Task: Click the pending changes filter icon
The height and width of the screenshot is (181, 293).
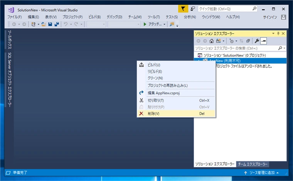Action: (232, 41)
